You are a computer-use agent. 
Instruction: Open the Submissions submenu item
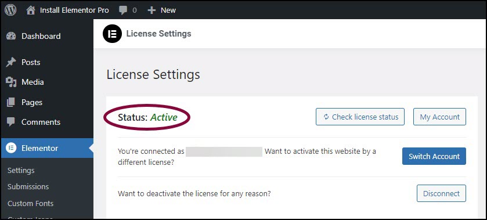coord(28,186)
